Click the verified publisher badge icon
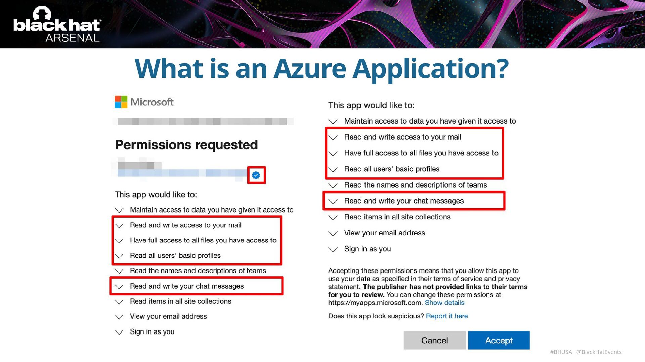The width and height of the screenshot is (645, 362). 256,175
